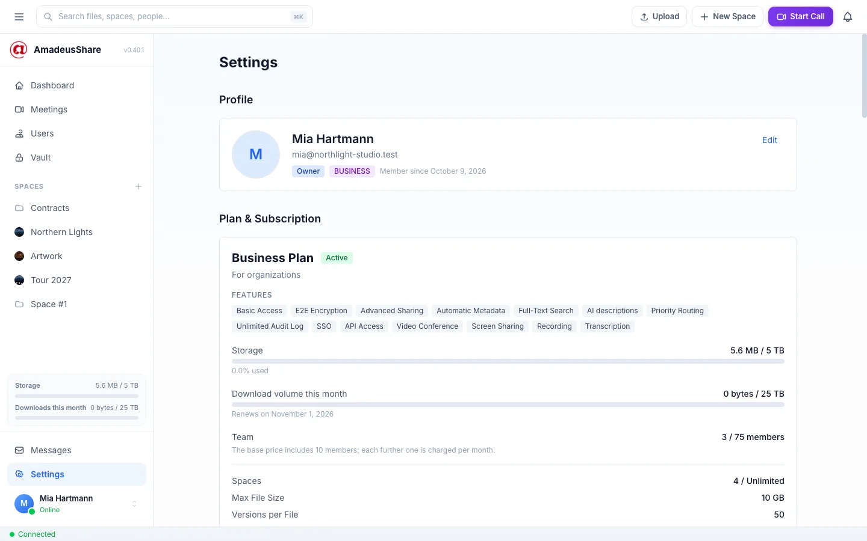867x541 pixels.
Task: Open the Northern Lights space
Action: tap(76, 232)
